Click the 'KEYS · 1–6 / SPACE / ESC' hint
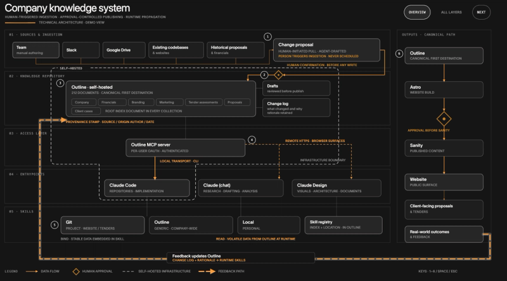Viewport: 507px width, 281px height. 438,271
